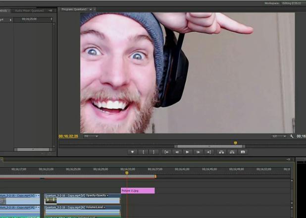This screenshot has width=306, height=218.
Task: Play the Program monitor sequence
Action: (188, 152)
